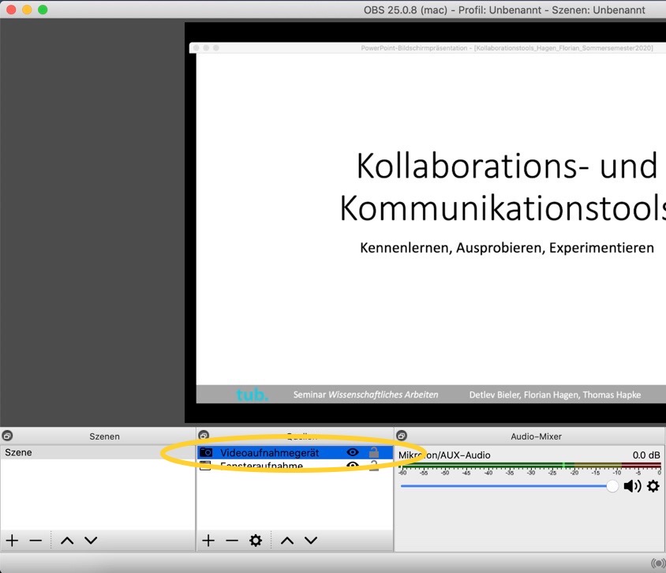Undock the Quellen panel with its float icon

[204, 436]
